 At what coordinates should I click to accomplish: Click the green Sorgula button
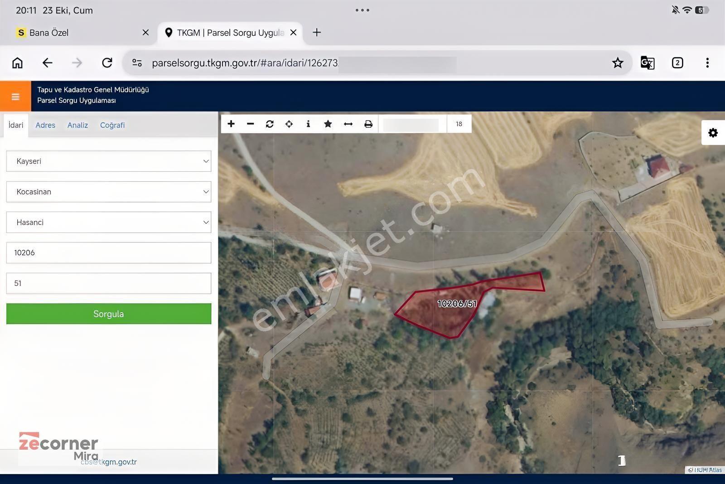[109, 314]
